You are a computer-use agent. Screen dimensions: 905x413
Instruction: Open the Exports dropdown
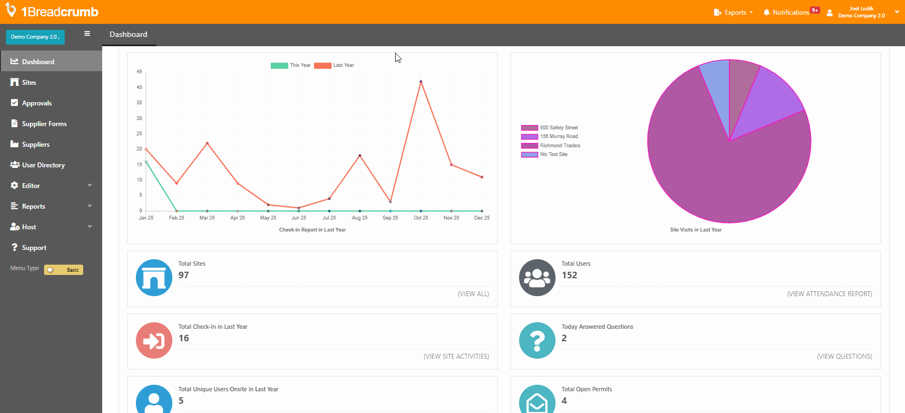[x=734, y=12]
